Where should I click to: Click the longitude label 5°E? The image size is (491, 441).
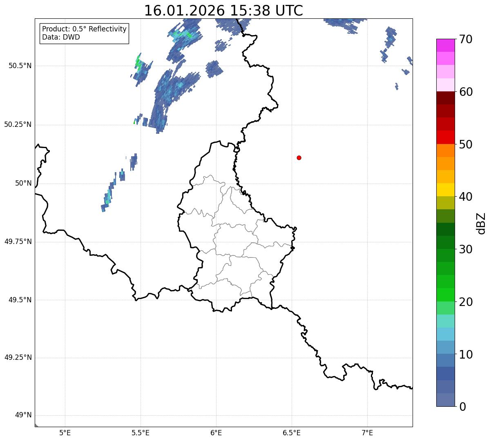click(x=65, y=433)
